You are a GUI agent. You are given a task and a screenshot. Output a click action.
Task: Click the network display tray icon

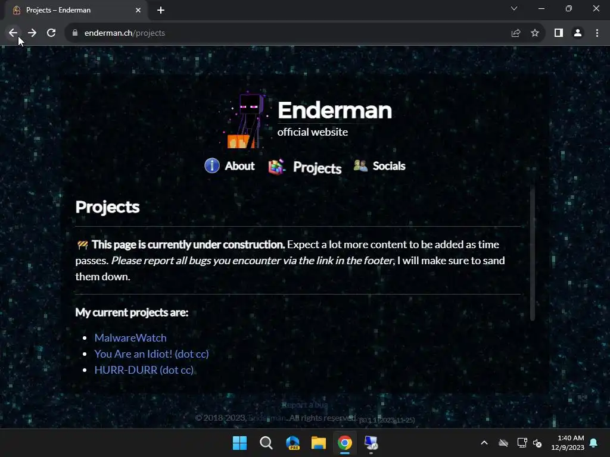tap(522, 443)
